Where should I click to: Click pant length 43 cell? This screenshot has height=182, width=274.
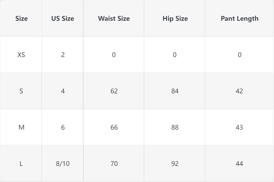239,127
